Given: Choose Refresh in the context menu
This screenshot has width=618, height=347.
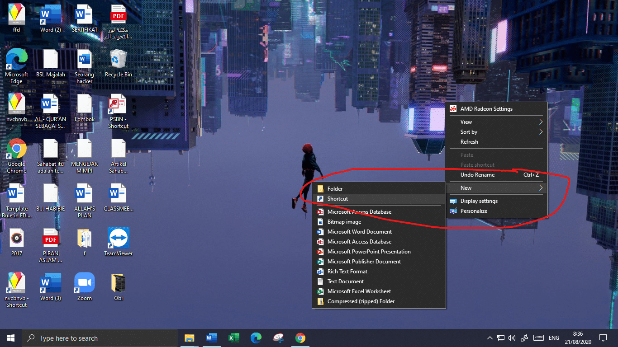Looking at the screenshot, I should pyautogui.click(x=497, y=142).
